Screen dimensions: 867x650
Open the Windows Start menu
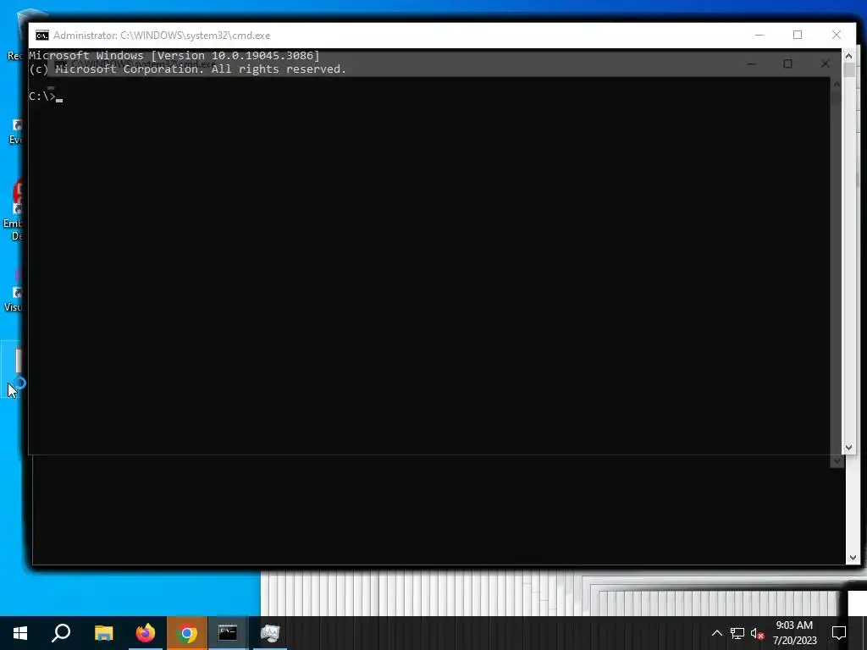[x=20, y=633]
